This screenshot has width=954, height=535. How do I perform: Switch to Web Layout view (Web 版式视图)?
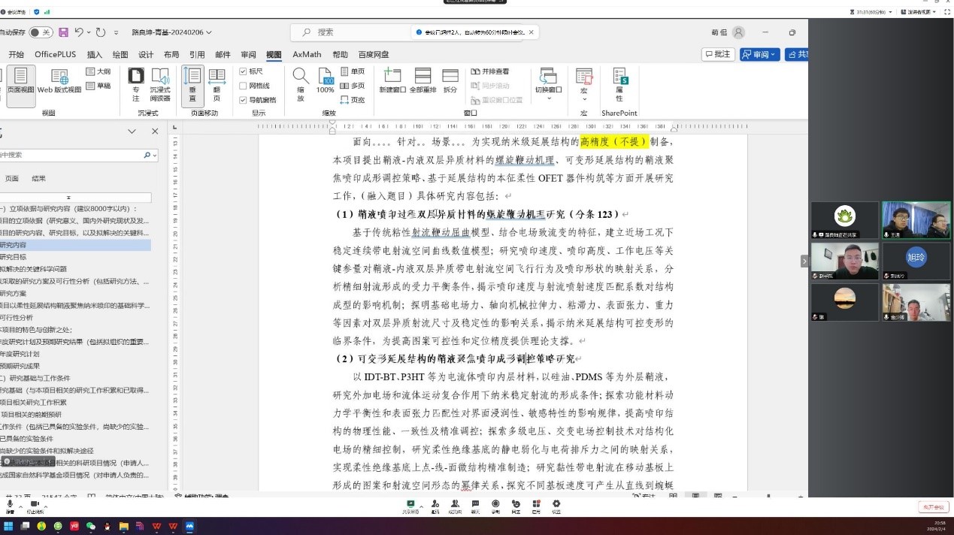[59, 82]
